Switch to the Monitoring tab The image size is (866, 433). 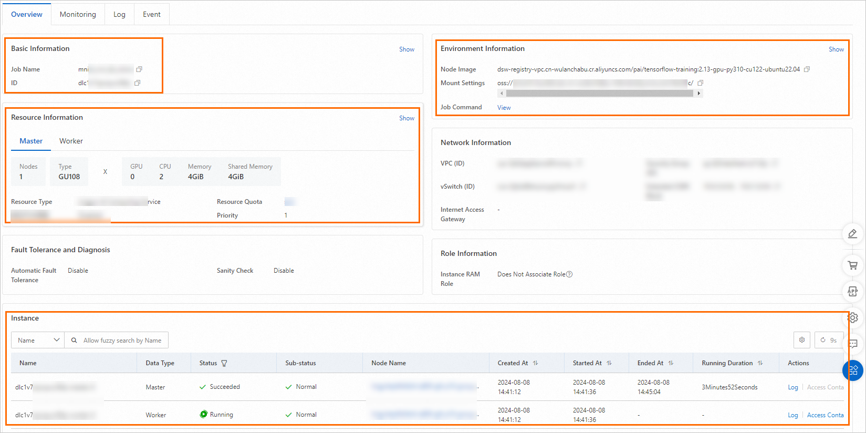pos(78,14)
